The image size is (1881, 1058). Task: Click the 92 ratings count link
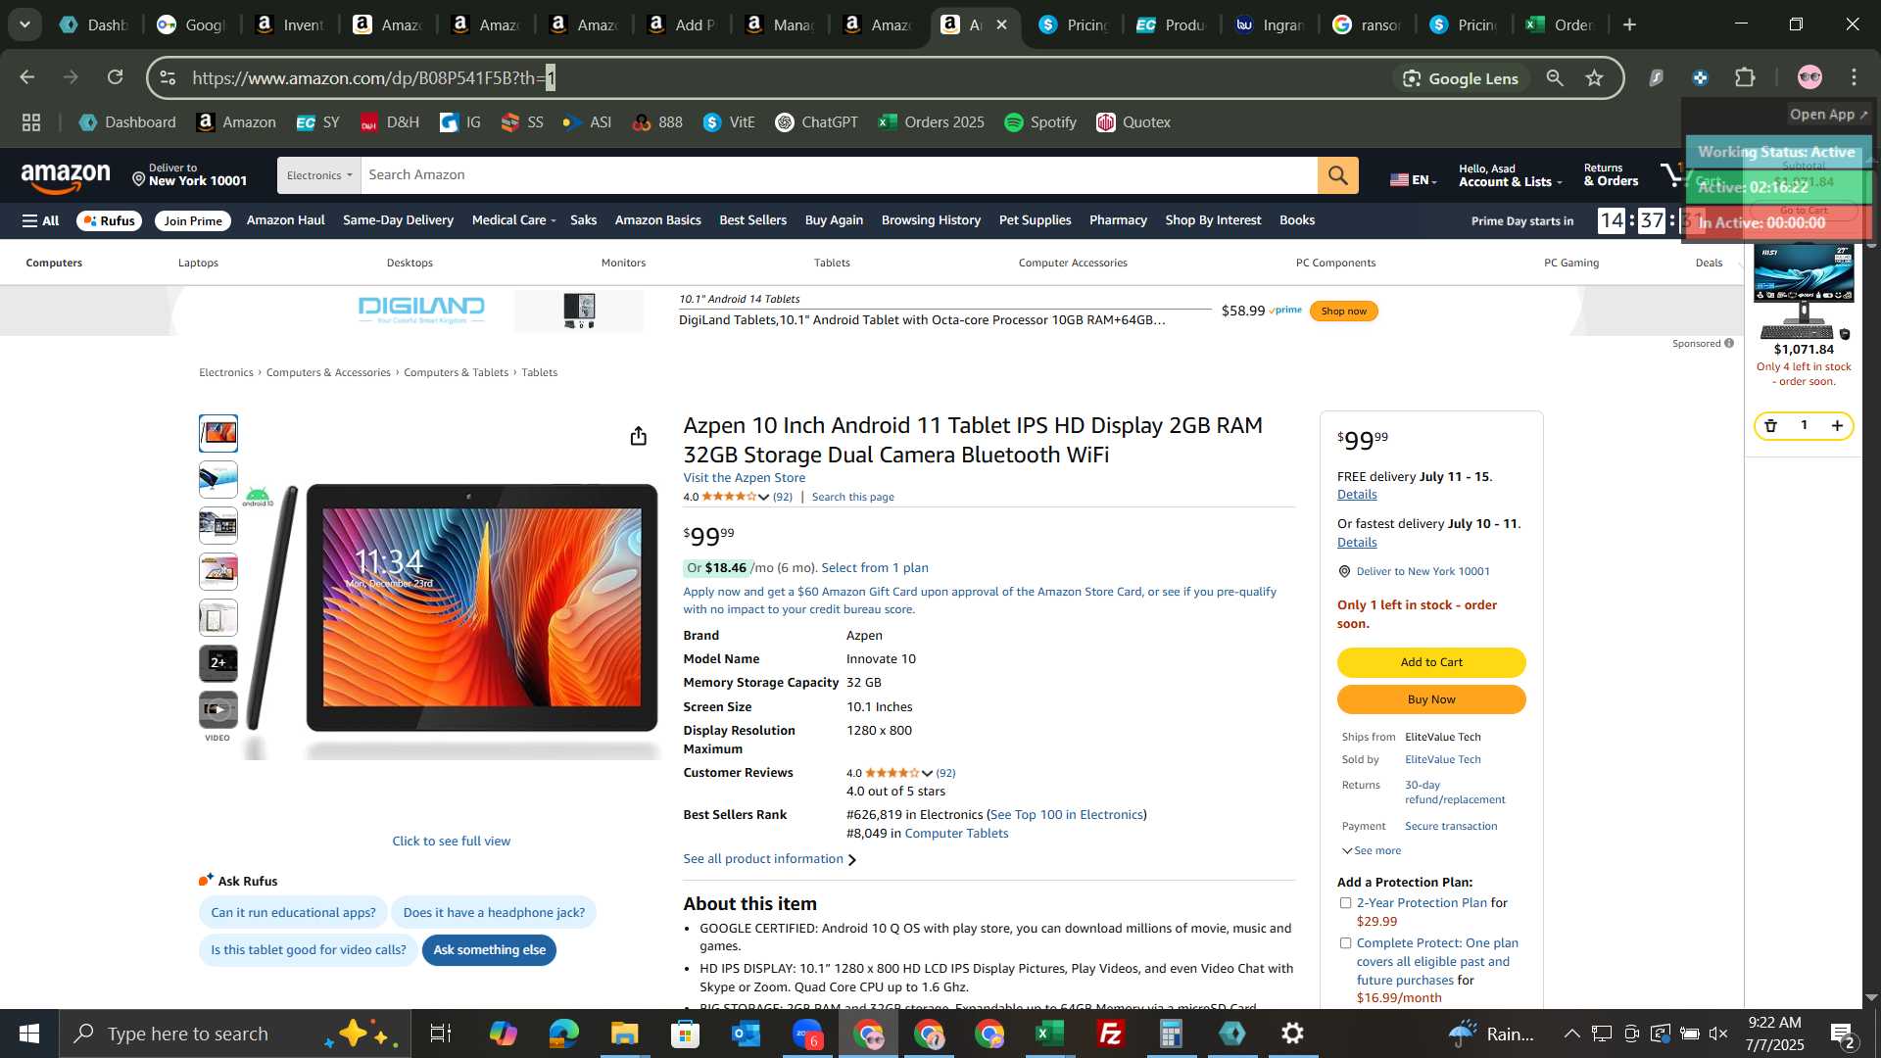pos(782,498)
